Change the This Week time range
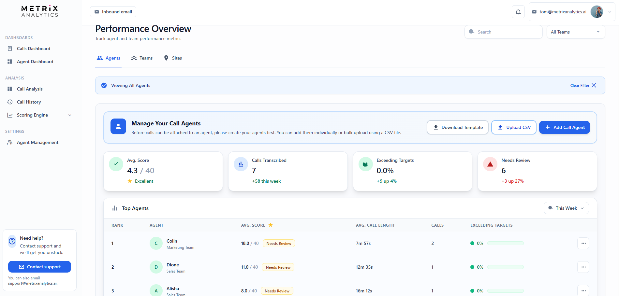 [x=566, y=208]
